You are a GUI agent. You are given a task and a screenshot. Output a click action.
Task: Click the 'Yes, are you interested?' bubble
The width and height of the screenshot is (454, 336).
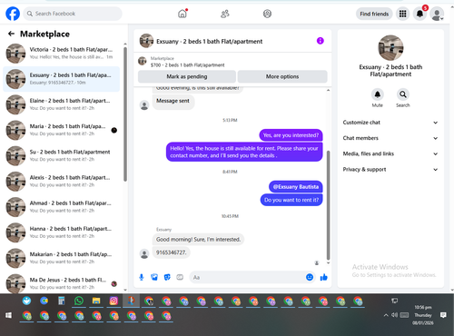pyautogui.click(x=291, y=135)
